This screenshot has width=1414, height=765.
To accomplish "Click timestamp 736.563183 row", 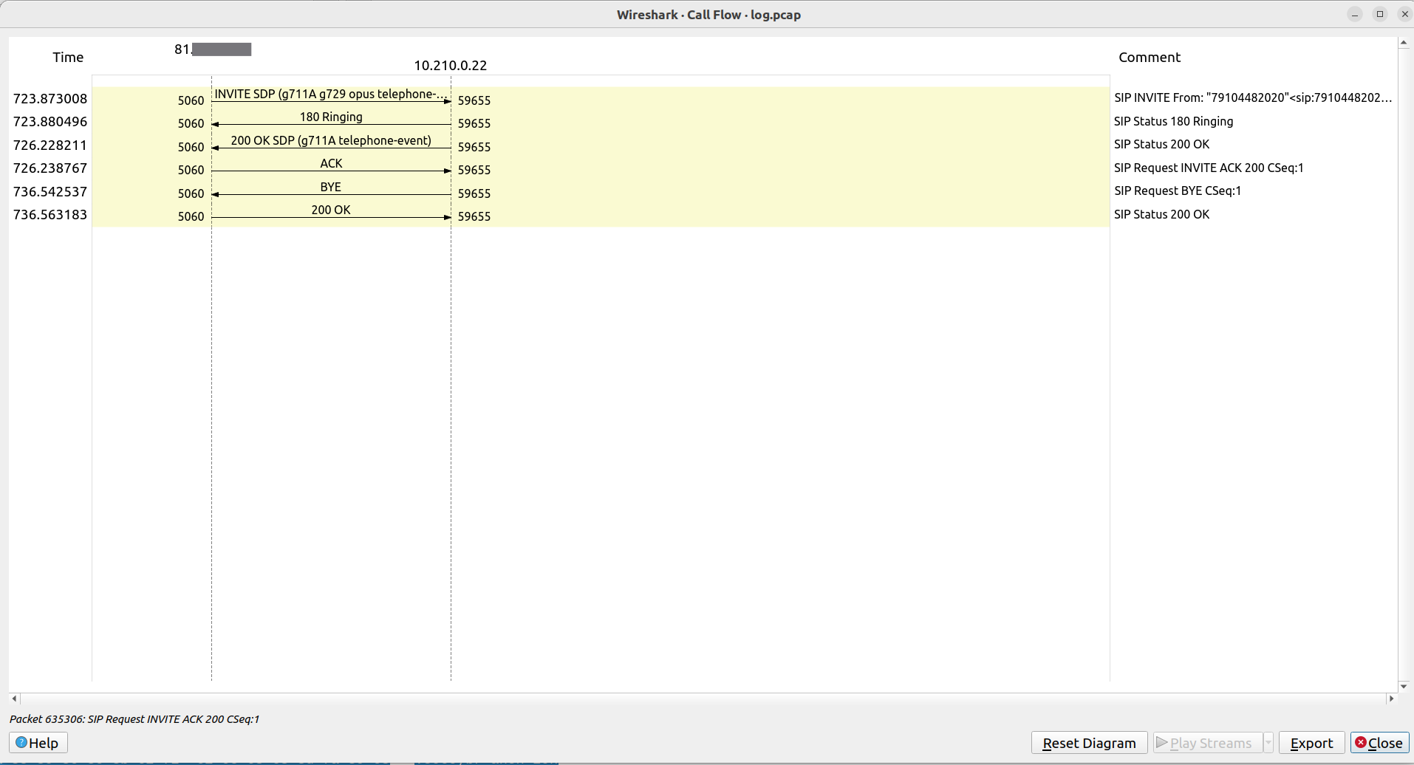I will (50, 215).
